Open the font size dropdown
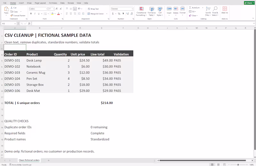Image resolution: width=256 pixels, height=166 pixels. pos(53,9)
